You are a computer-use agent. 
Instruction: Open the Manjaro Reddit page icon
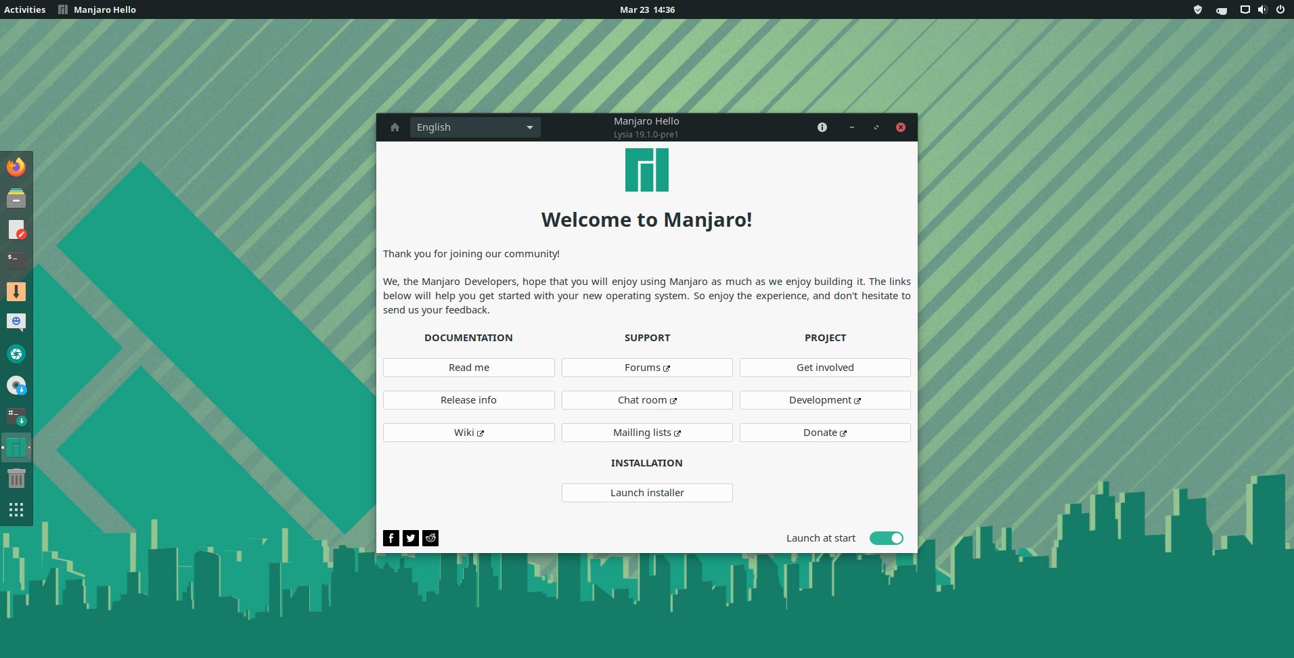pos(430,538)
